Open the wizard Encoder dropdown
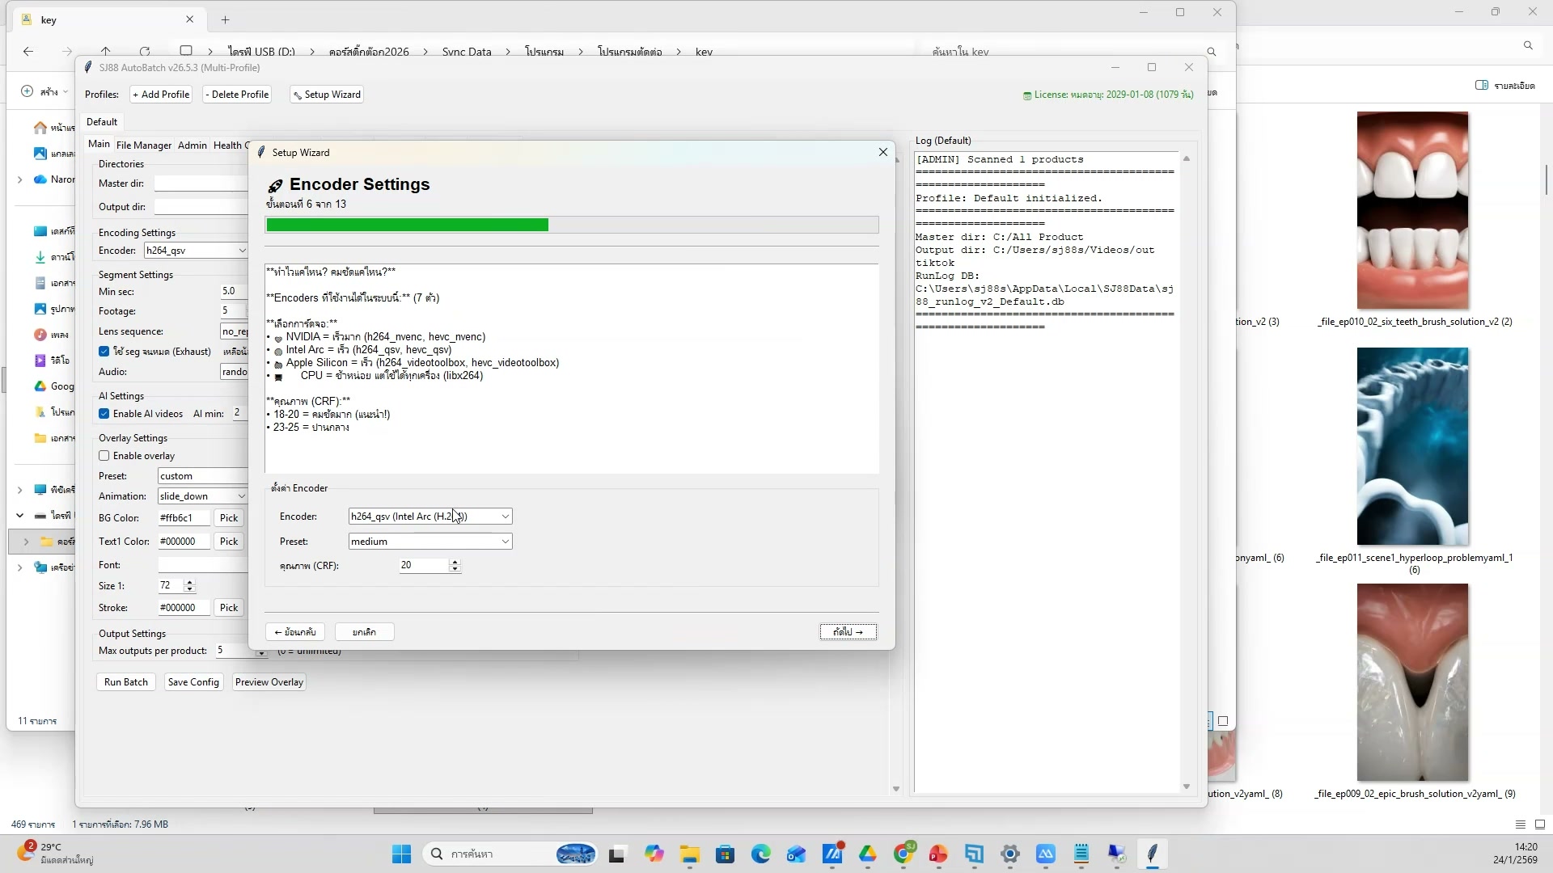 [505, 517]
